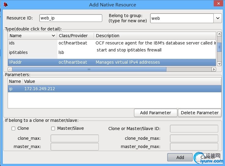Select the ids resource type row
The image size is (225, 166).
112,43
